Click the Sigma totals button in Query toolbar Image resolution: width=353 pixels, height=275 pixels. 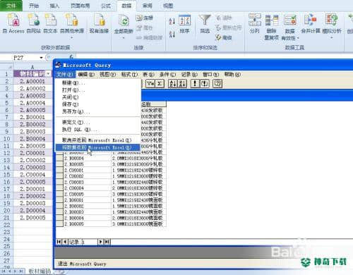click(160, 83)
